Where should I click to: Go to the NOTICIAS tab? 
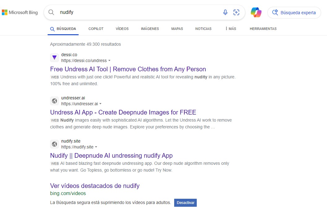[203, 29]
